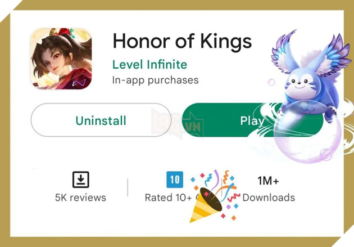Click the Uninstall button

101,120
